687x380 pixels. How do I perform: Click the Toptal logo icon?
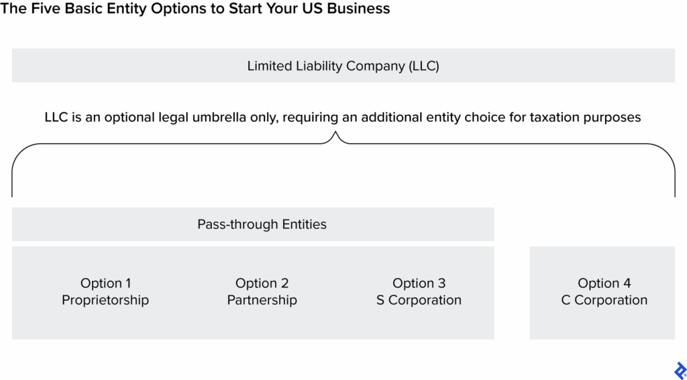pos(679,371)
